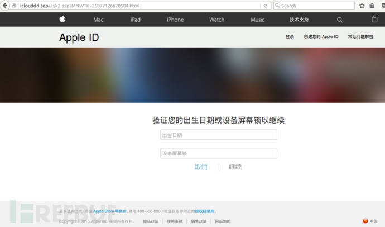
Task: Open the bookmarks list icon
Action: [372, 6]
